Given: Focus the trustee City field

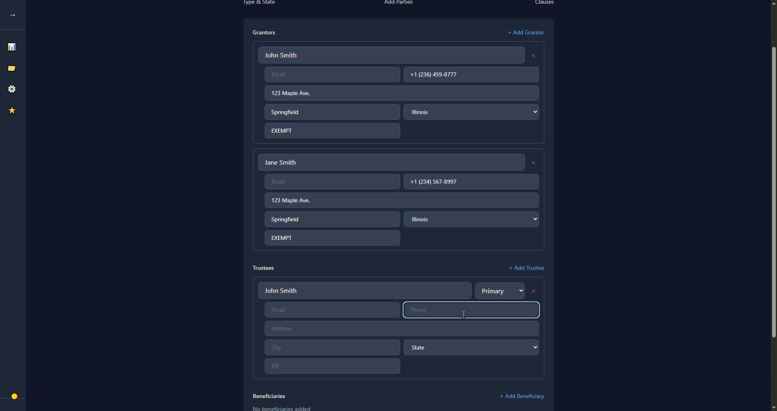Looking at the screenshot, I should (x=332, y=347).
